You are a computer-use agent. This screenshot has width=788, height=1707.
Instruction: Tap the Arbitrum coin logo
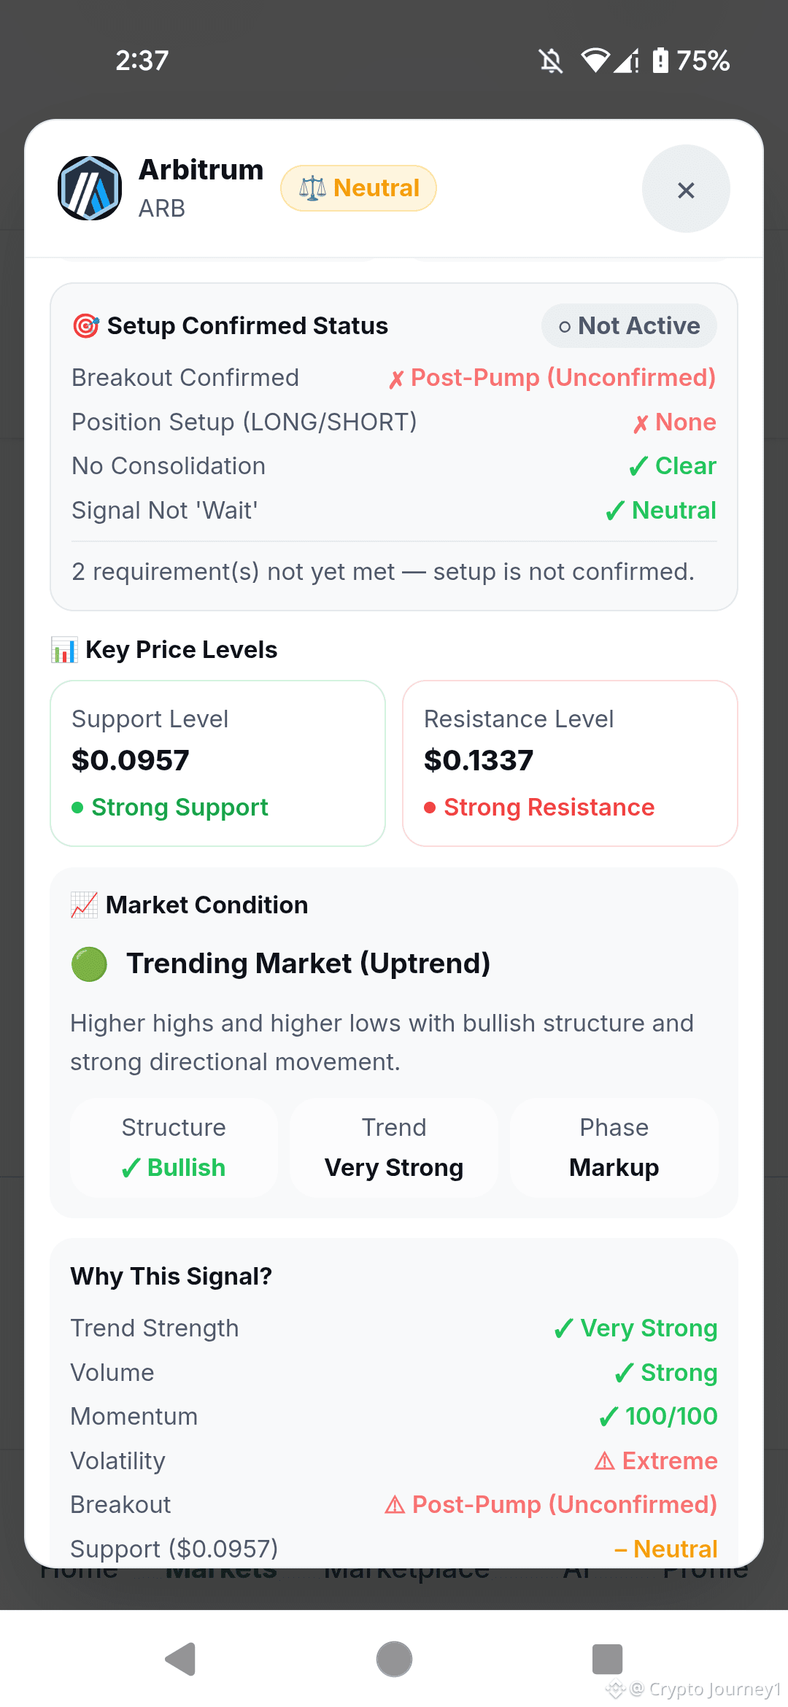(x=90, y=188)
